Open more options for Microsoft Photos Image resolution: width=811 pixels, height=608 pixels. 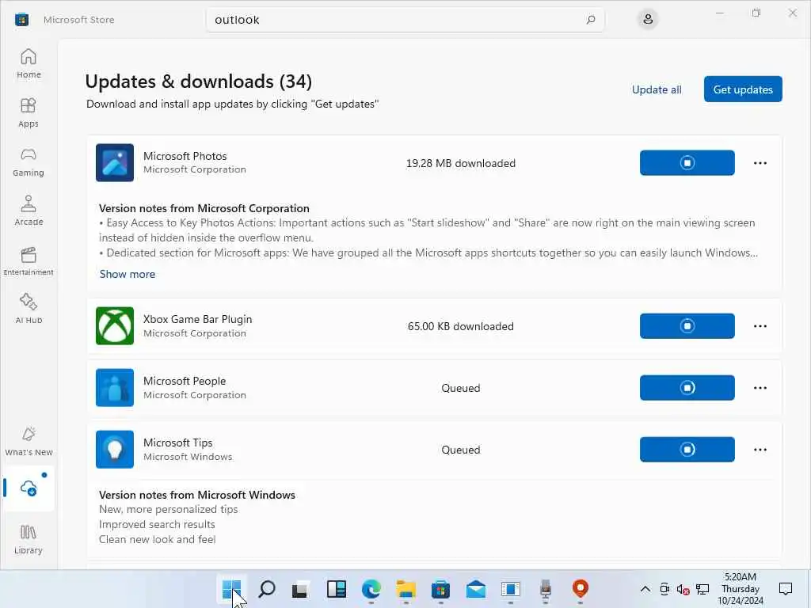pos(760,163)
